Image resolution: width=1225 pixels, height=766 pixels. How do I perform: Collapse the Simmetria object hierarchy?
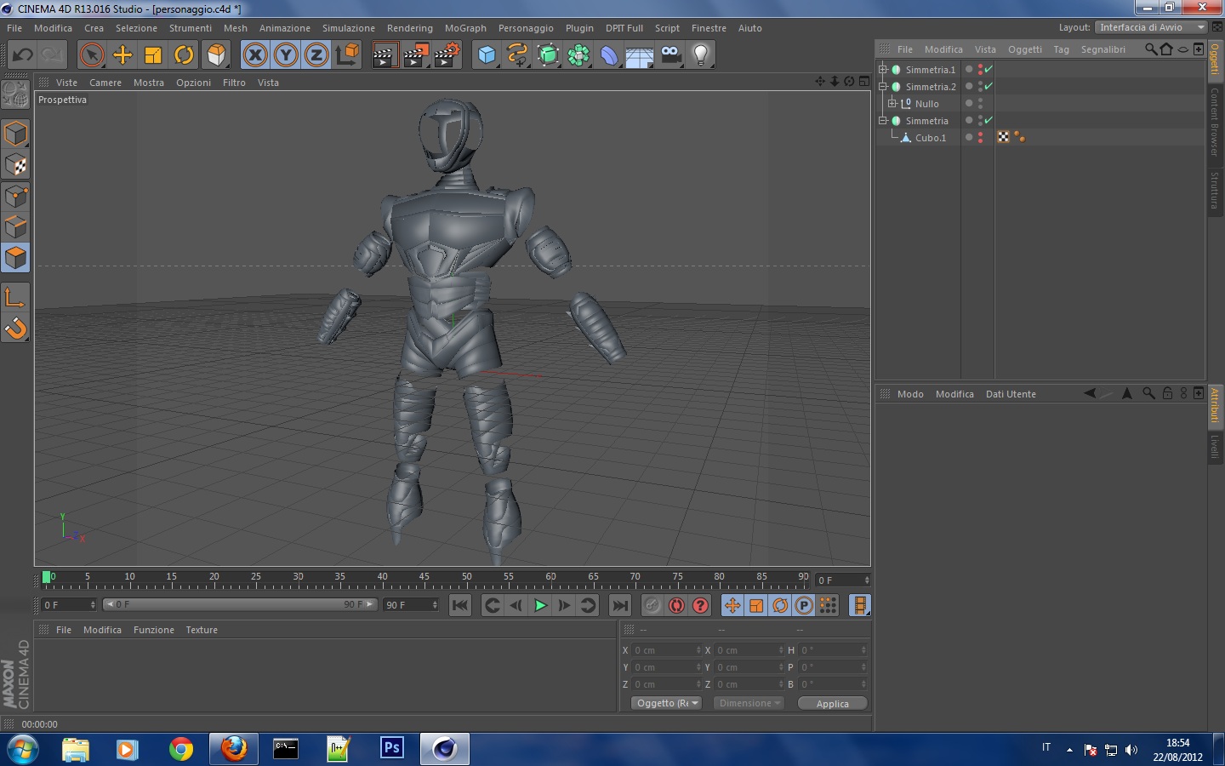point(883,121)
